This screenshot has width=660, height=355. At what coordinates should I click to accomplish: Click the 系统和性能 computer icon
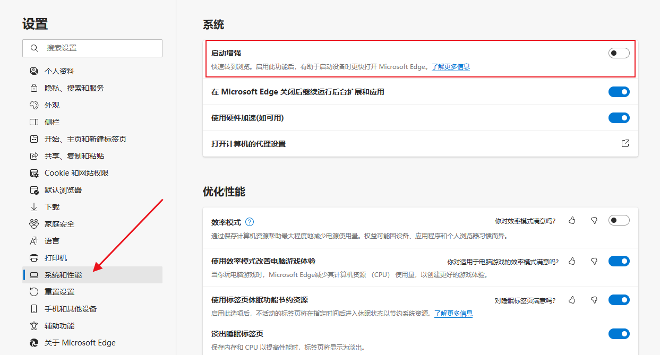pyautogui.click(x=34, y=275)
